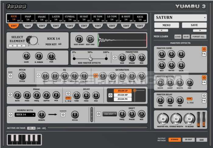Select ZELDA HP filter type
The image size is (213, 148).
click(123, 95)
